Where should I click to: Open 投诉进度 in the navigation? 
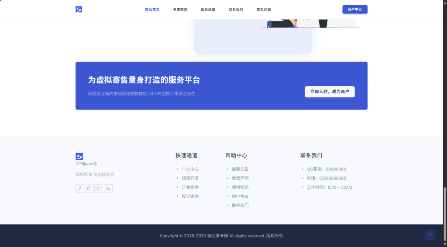click(x=208, y=10)
